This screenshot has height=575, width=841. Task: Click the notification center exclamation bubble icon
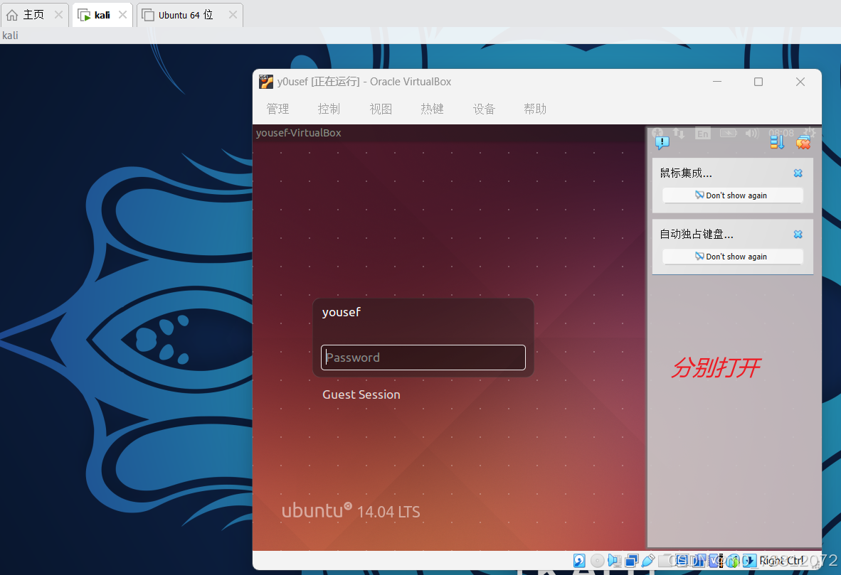tap(662, 143)
